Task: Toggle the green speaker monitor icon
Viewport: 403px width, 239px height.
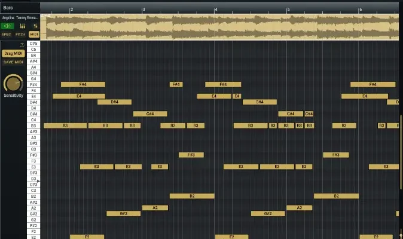Action: 7,26
